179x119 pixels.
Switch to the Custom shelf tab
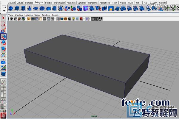[163, 3]
